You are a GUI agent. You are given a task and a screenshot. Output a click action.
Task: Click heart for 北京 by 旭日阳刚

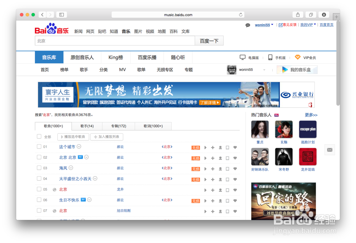coord(235,211)
